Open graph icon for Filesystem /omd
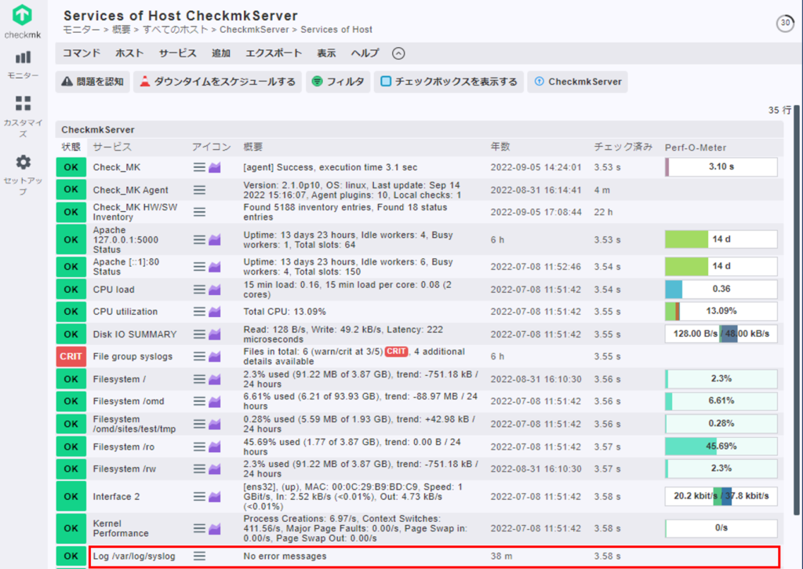Viewport: 803px width, 569px height. pos(215,401)
